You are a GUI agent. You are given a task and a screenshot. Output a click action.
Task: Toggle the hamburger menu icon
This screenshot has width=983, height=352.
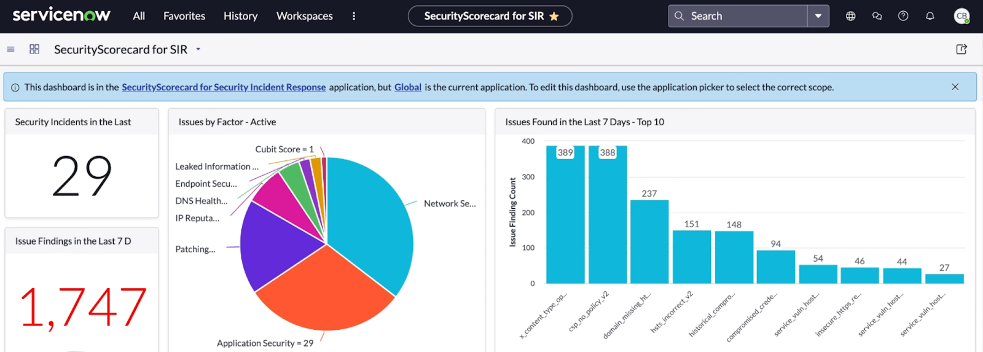tap(10, 49)
